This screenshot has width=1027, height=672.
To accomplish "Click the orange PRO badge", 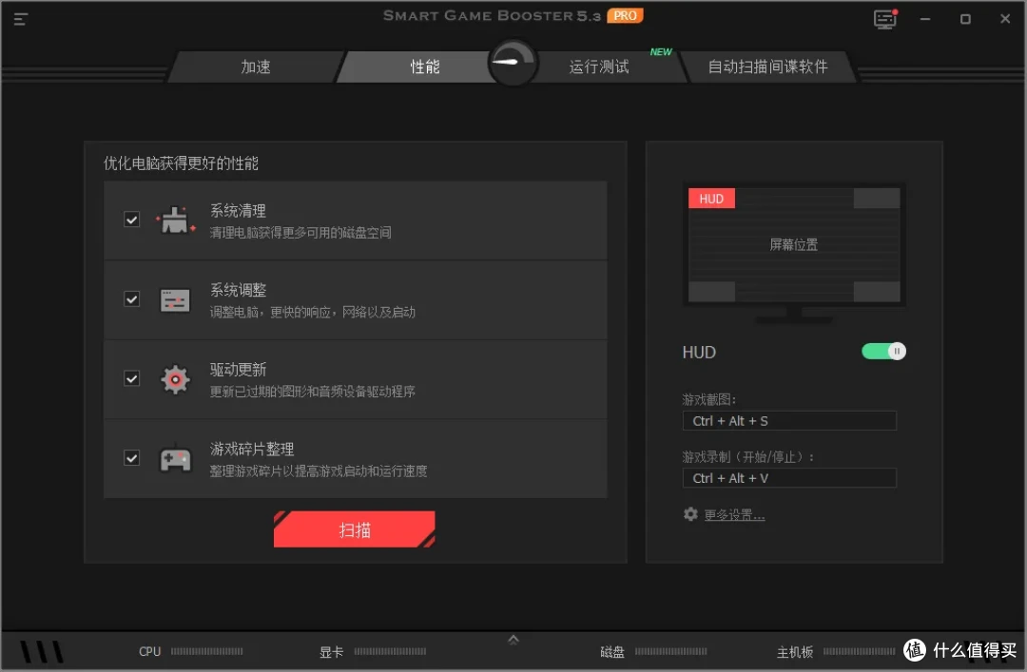I will tap(625, 15).
